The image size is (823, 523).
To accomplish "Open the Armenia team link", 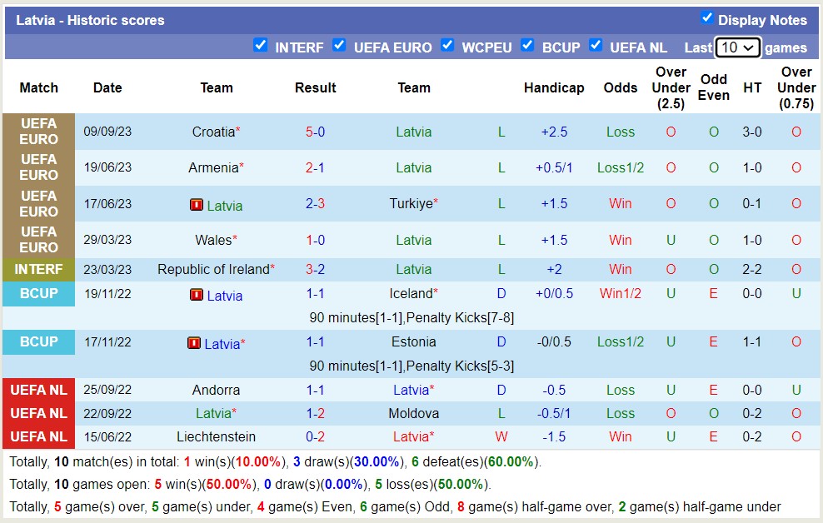I will tap(213, 167).
